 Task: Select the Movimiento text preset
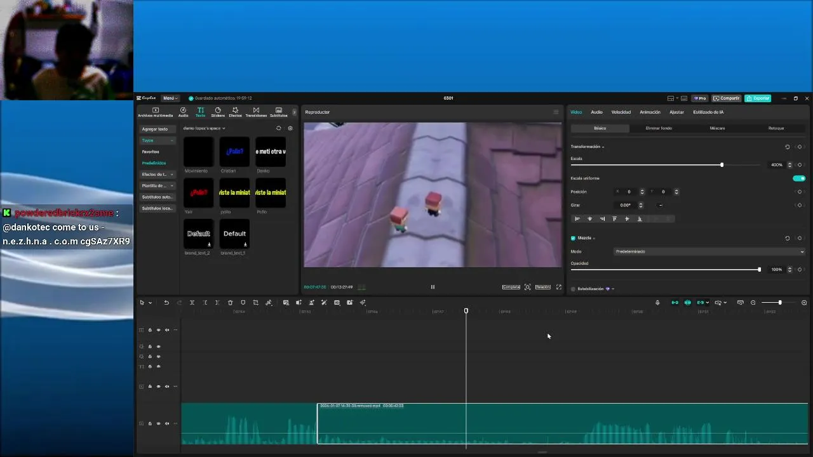tap(199, 152)
